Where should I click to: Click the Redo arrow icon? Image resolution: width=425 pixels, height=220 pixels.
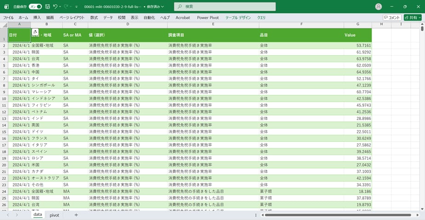(66, 6)
